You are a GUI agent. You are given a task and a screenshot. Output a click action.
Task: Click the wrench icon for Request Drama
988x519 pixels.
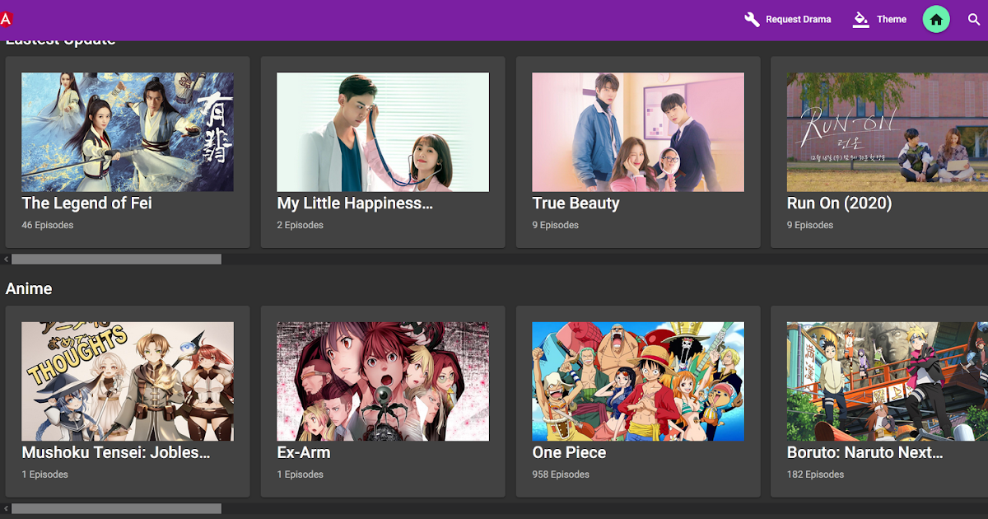[752, 20]
